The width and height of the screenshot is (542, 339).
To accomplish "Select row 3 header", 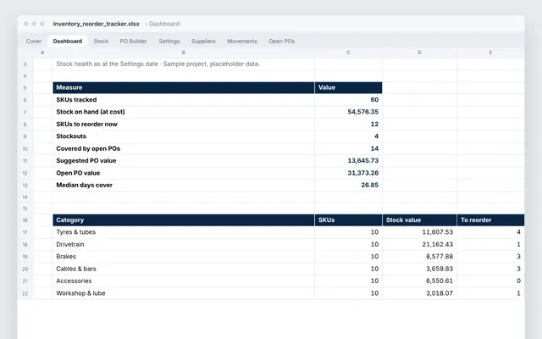I will pyautogui.click(x=25, y=64).
